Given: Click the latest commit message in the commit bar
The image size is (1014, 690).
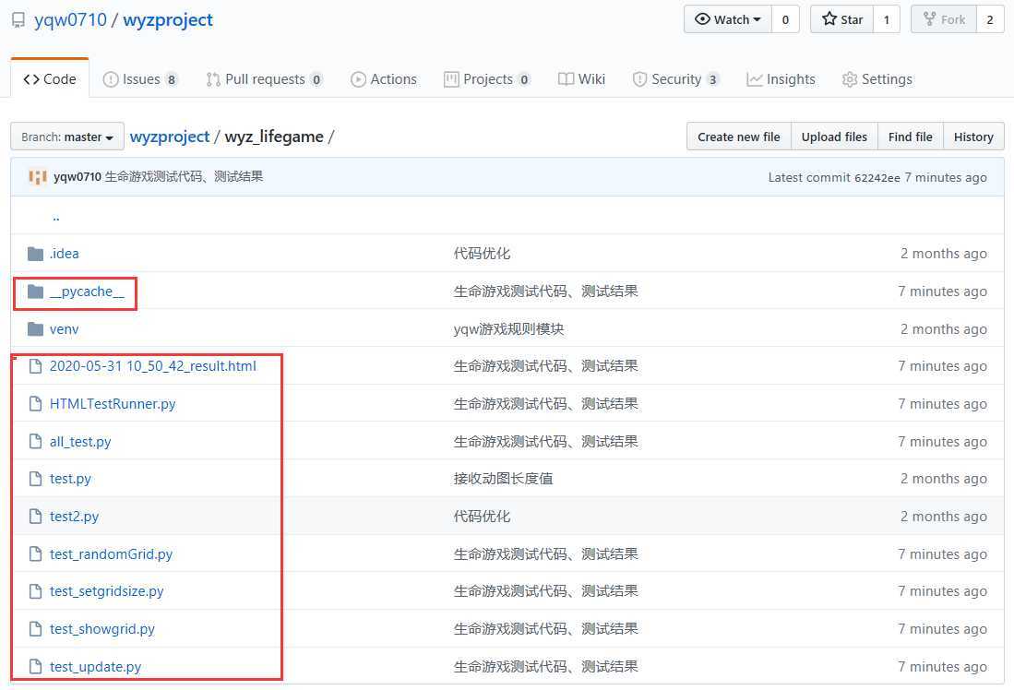Looking at the screenshot, I should [184, 176].
